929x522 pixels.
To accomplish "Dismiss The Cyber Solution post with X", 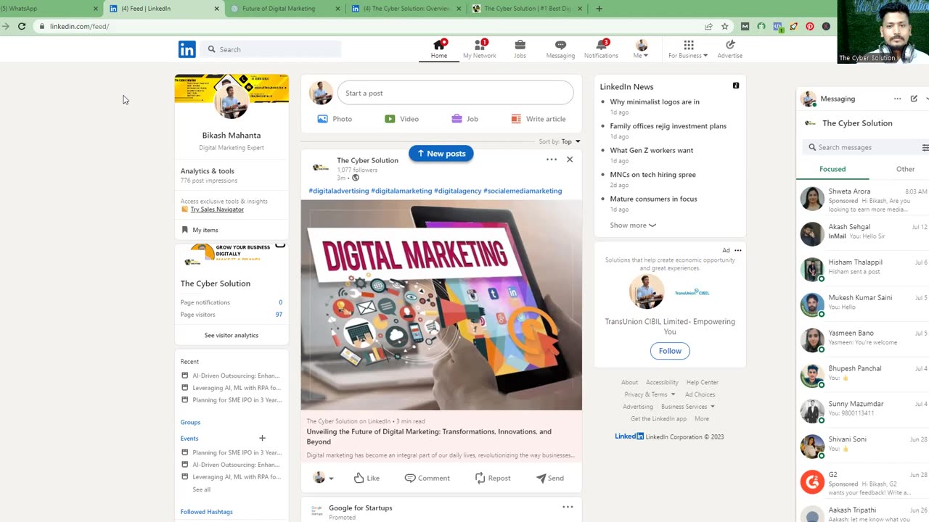I will 570,159.
